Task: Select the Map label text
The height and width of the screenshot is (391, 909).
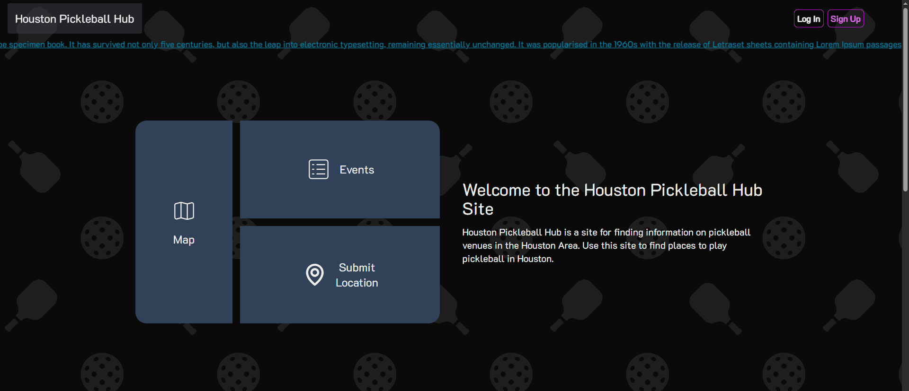Action: [184, 240]
